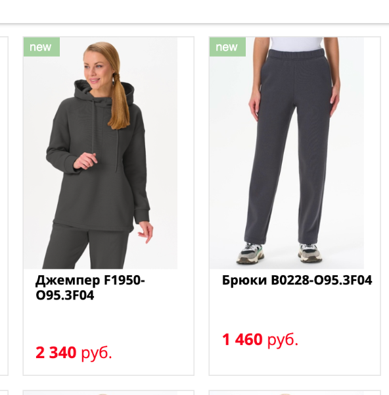389x395 pixels.
Task: Click the hoodie drawstring in the jumper photo
Action: point(93,126)
